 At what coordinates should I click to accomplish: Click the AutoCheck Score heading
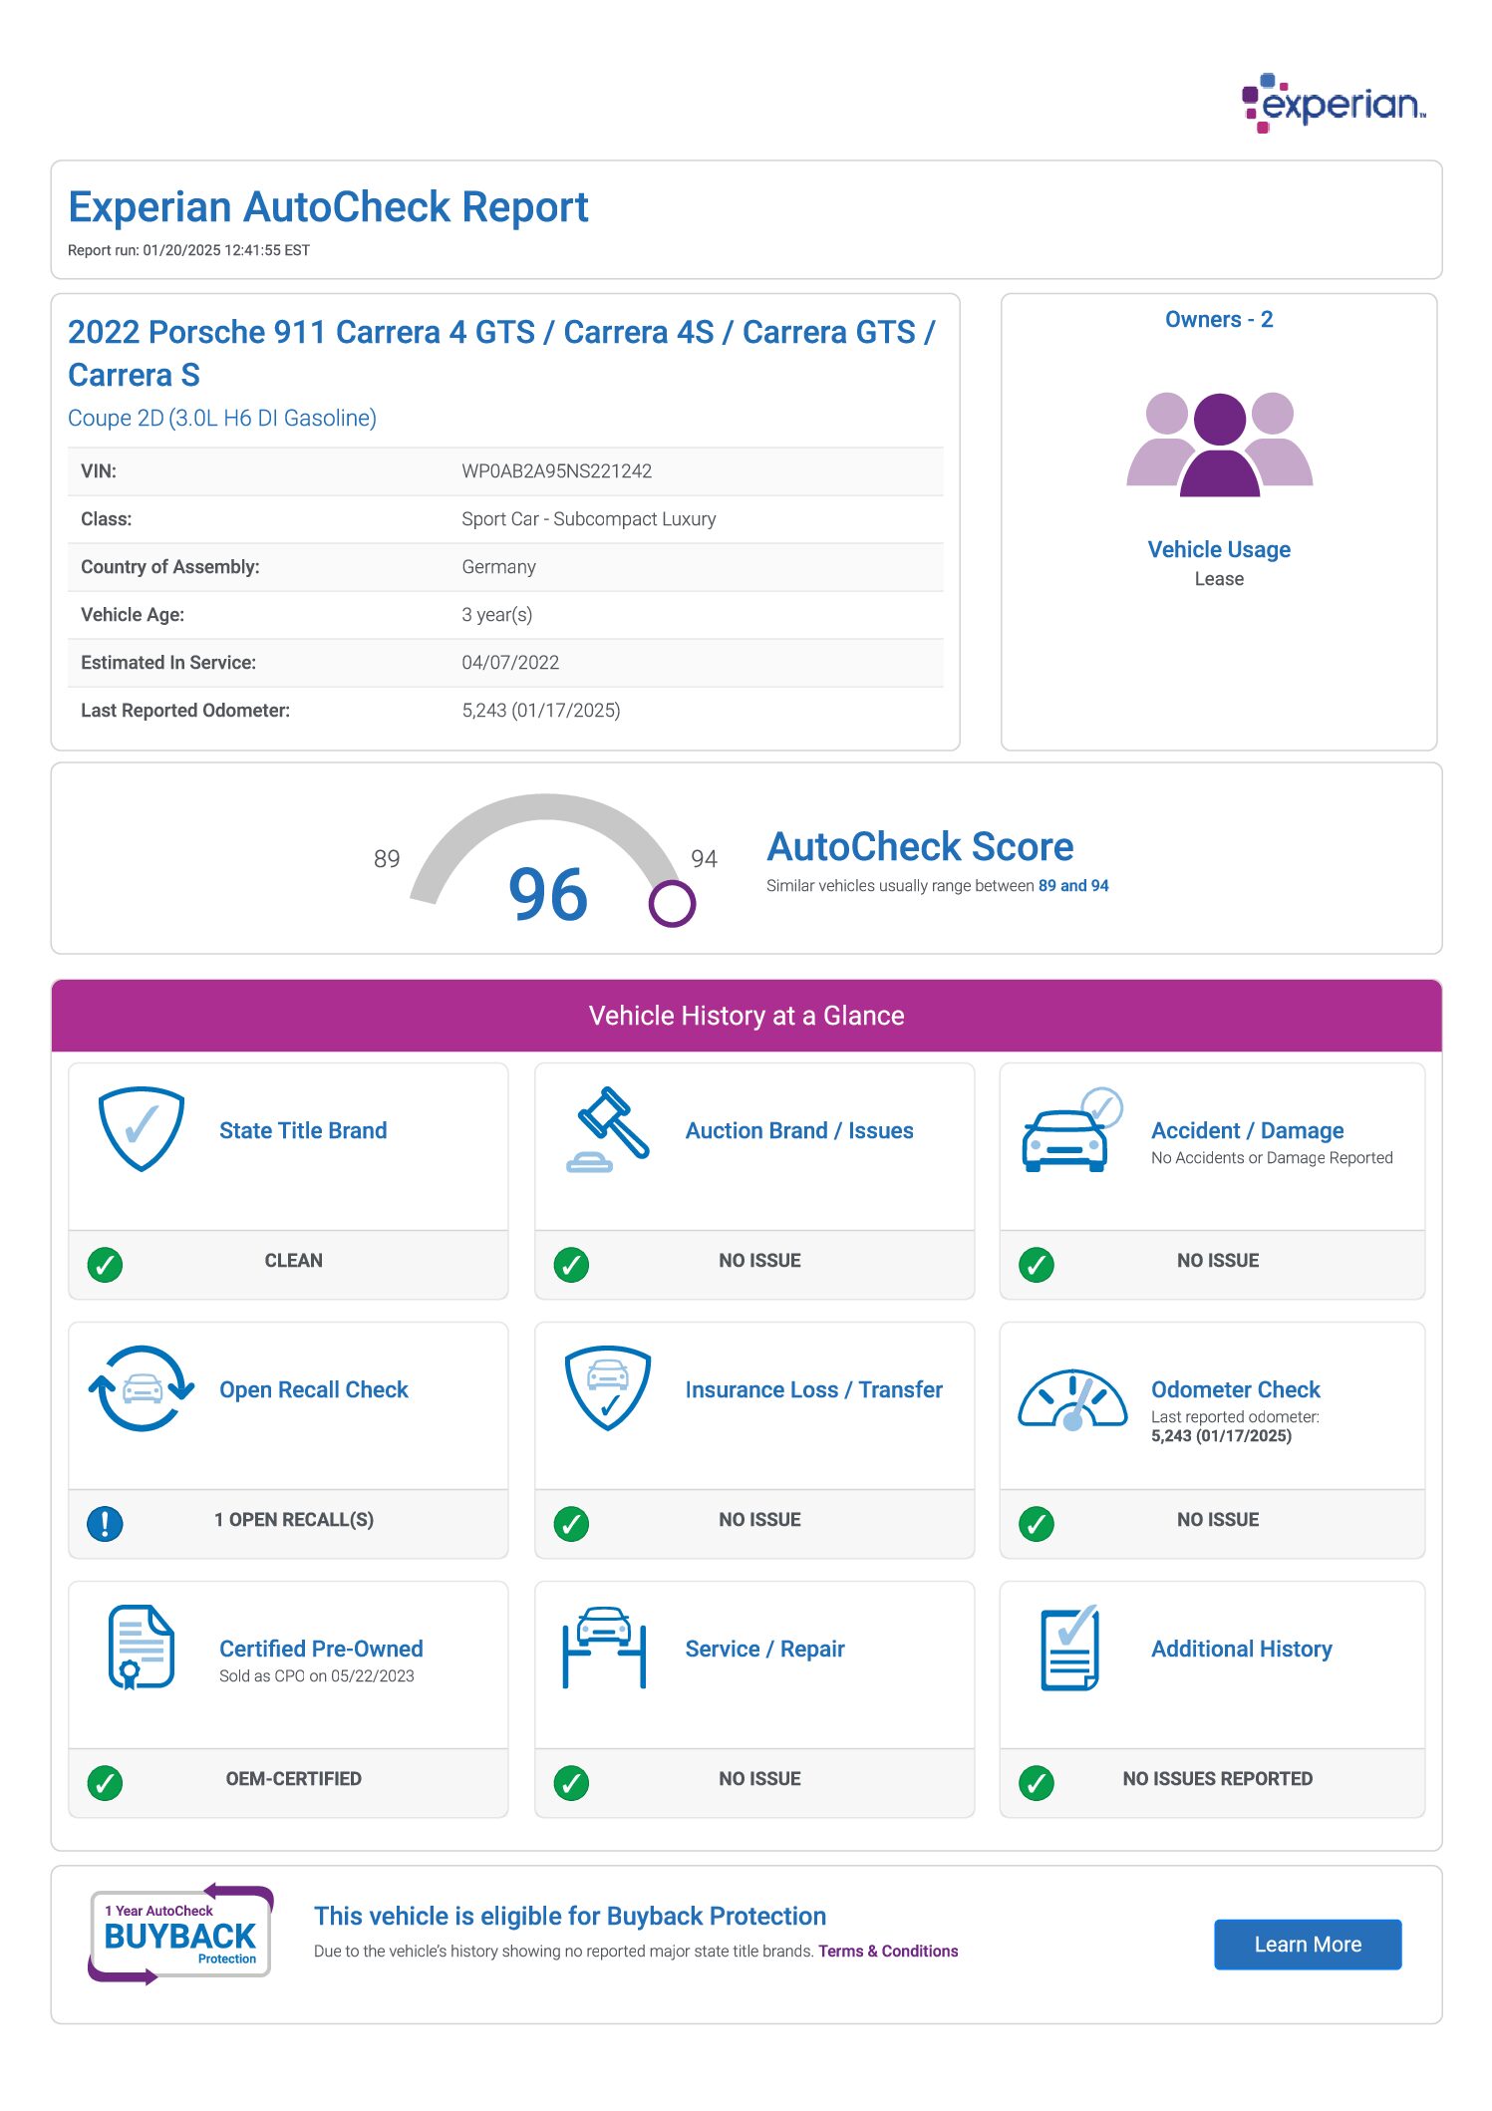pos(920,846)
